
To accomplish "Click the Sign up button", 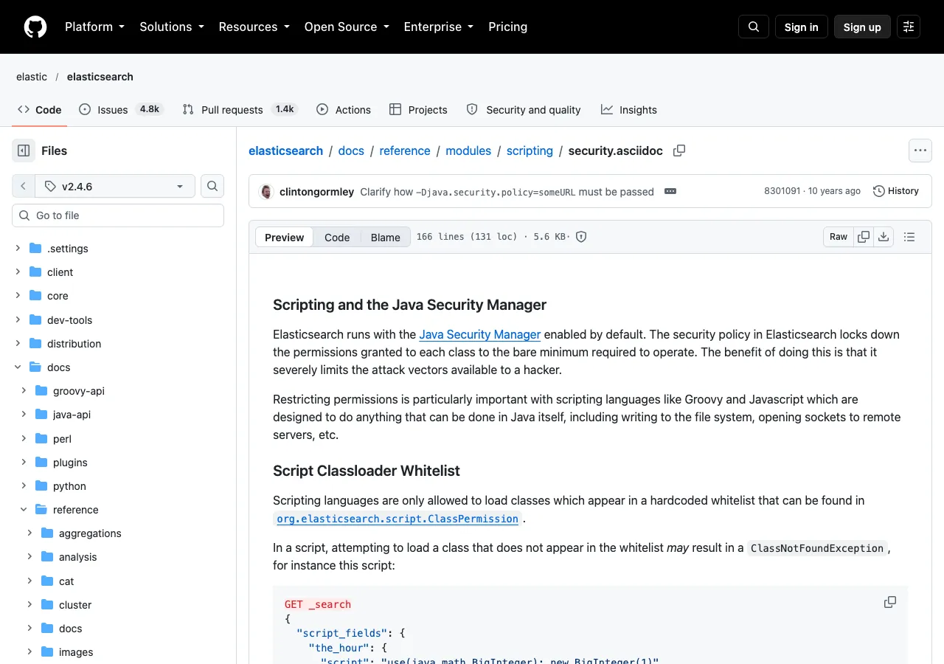I will 862,27.
